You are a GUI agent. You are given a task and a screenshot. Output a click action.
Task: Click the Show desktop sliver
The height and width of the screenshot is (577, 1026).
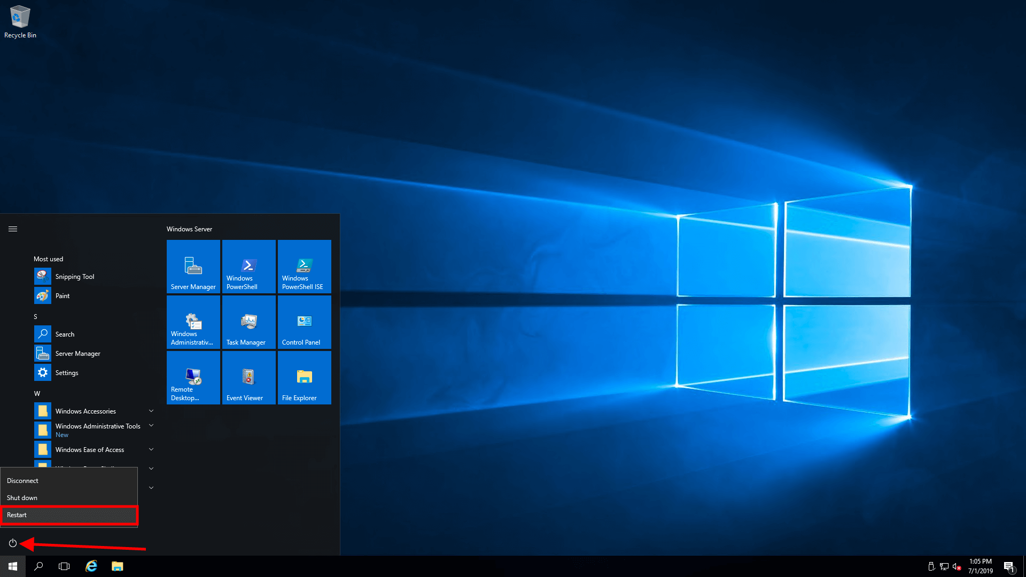pyautogui.click(x=1024, y=566)
